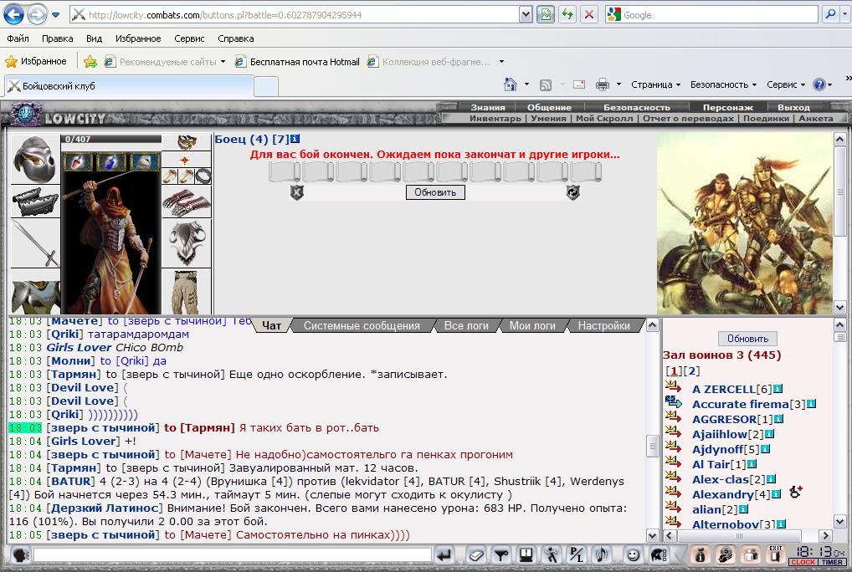Click the EXIT door icon

click(x=776, y=554)
